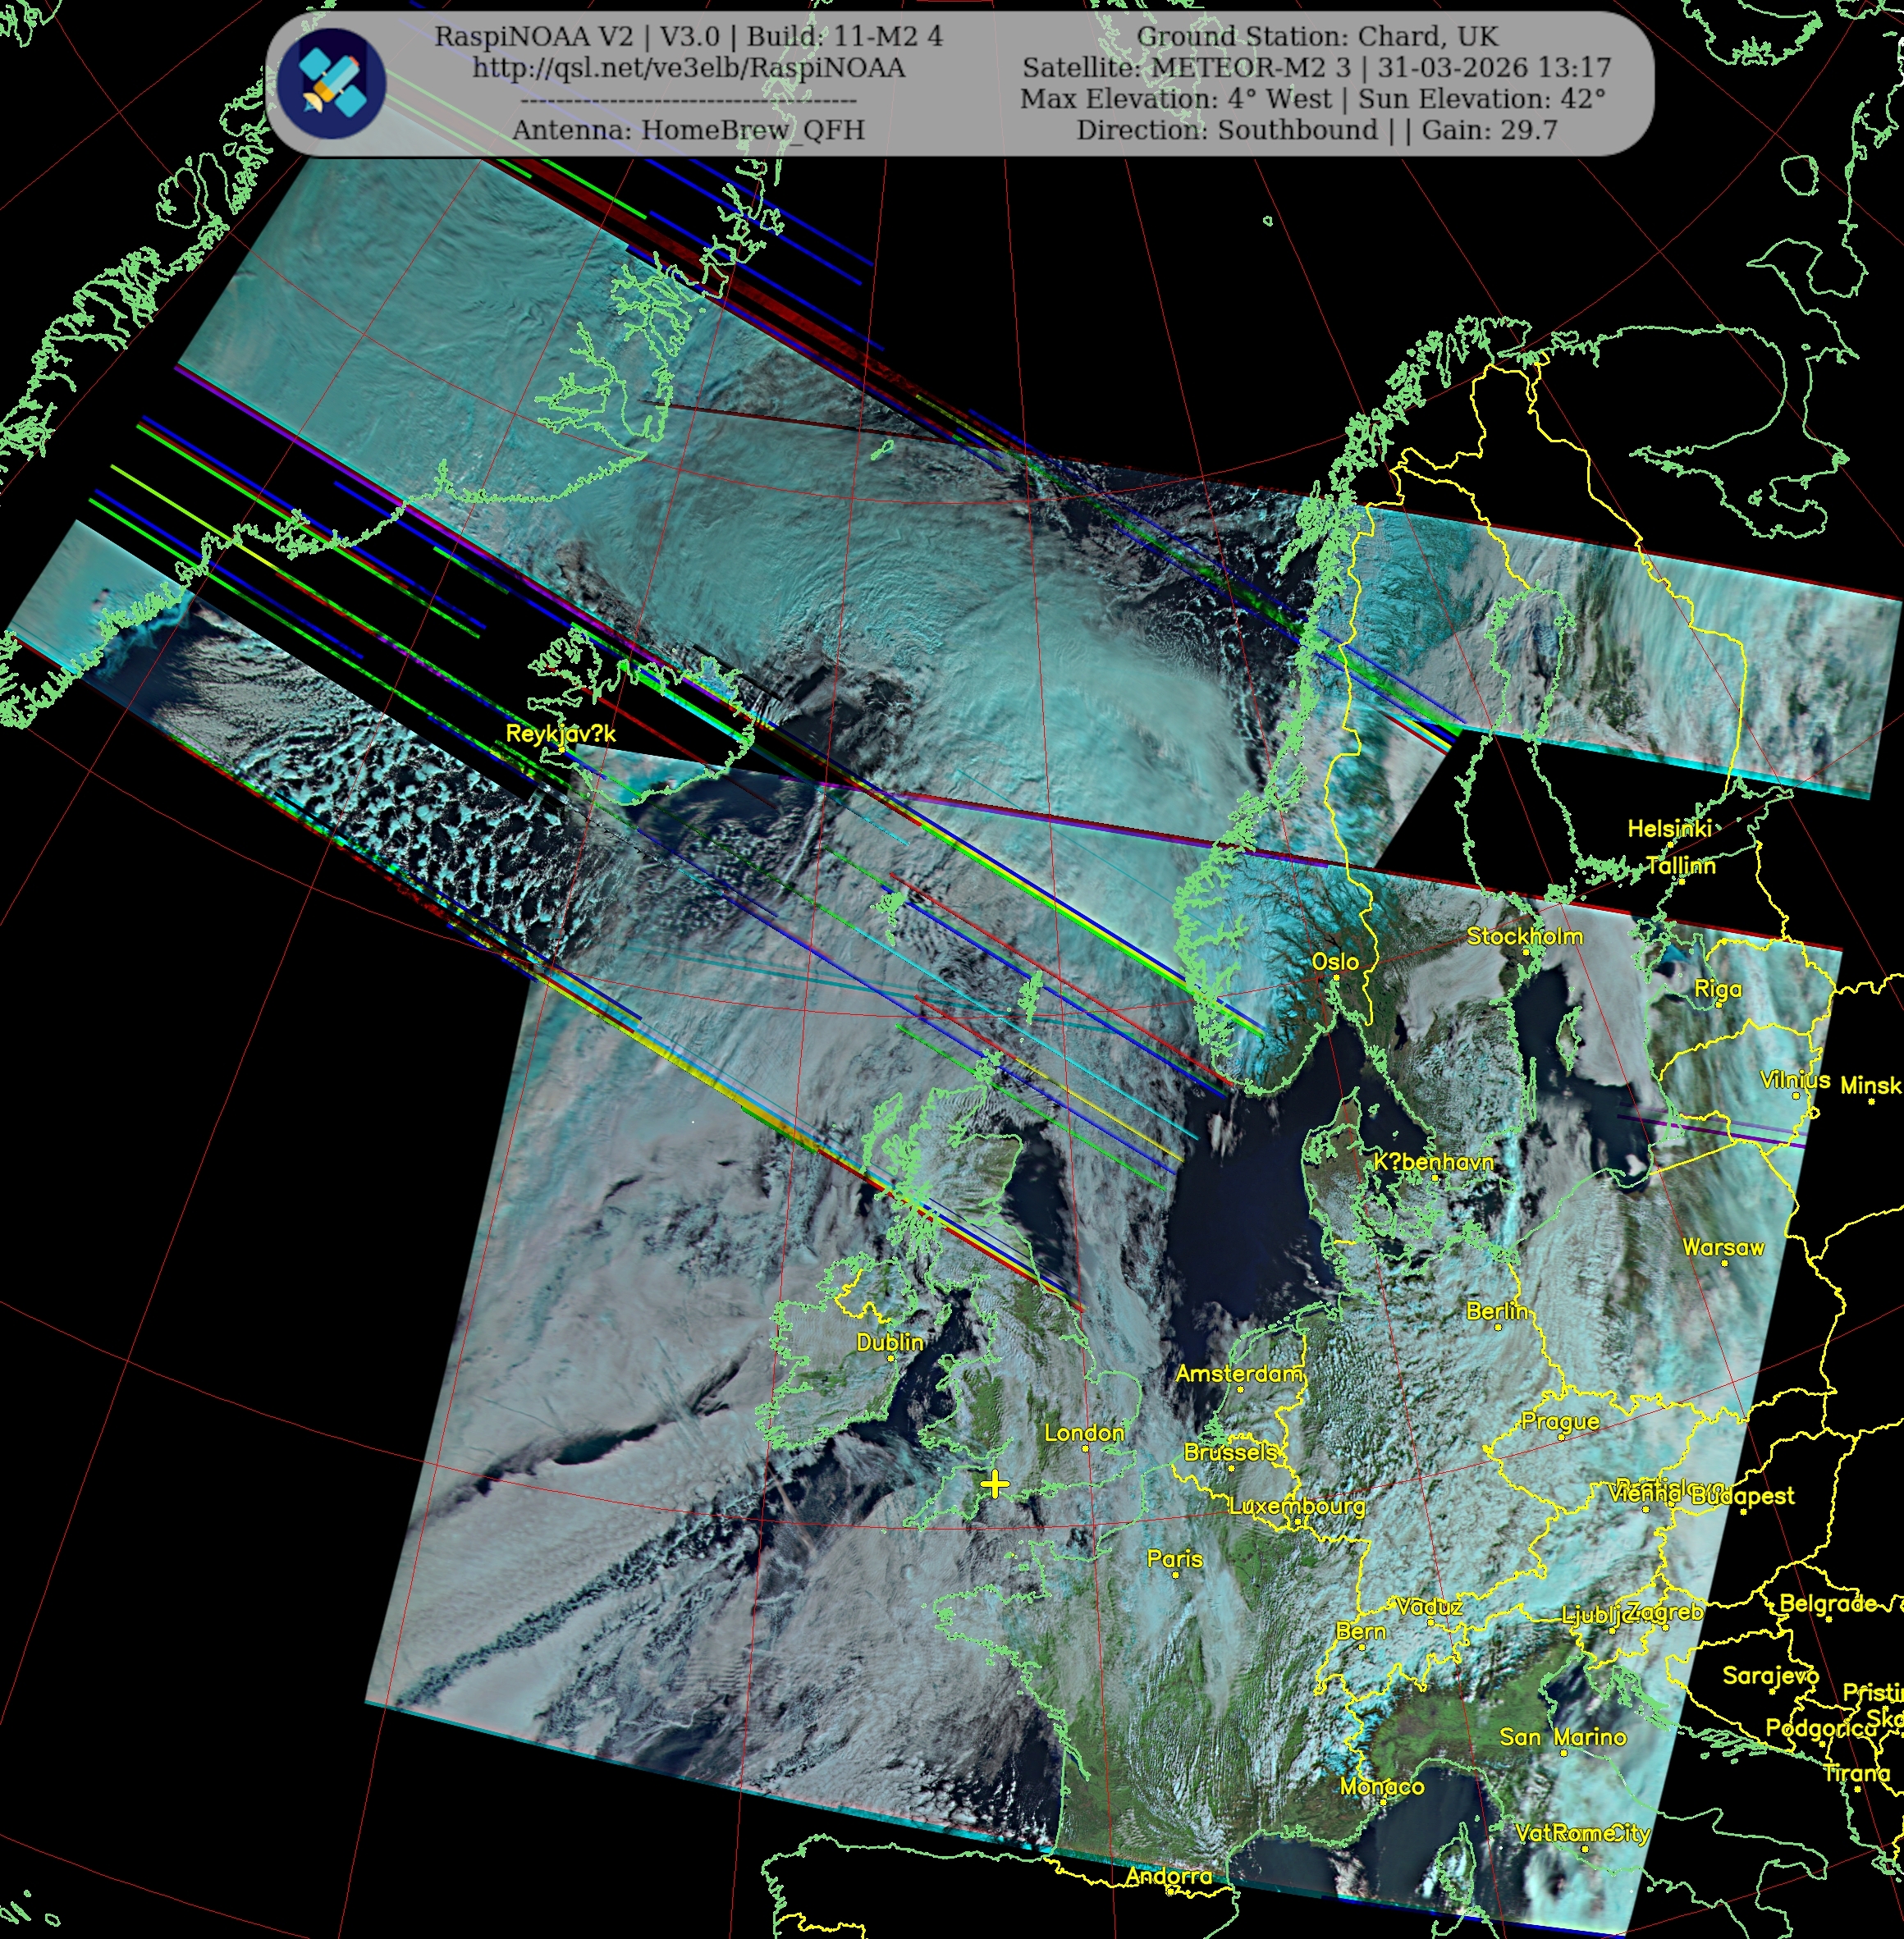Click the Dublin city label
Screen dimensions: 1904x1939
tap(889, 1342)
